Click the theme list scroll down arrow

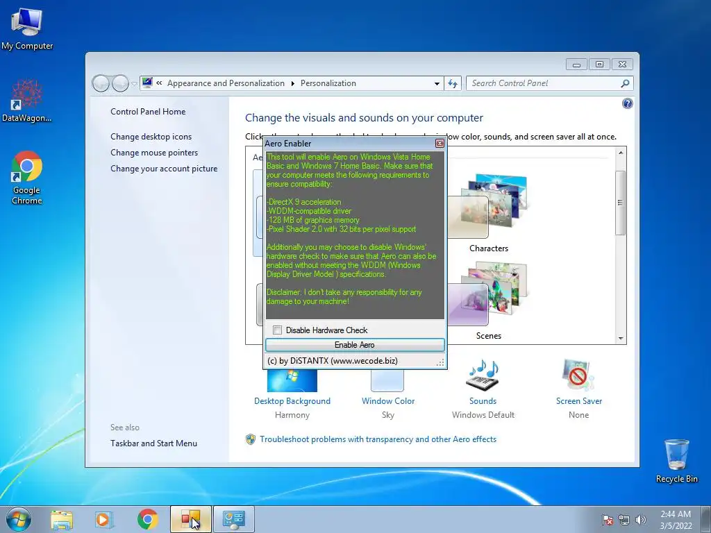tap(620, 338)
